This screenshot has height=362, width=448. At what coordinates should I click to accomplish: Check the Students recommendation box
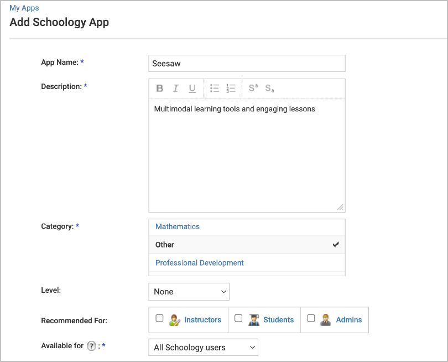238,318
